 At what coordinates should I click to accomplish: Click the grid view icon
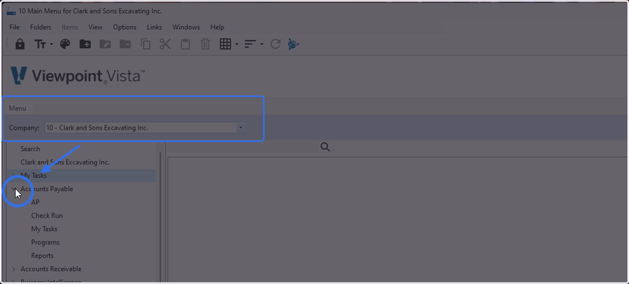click(225, 44)
